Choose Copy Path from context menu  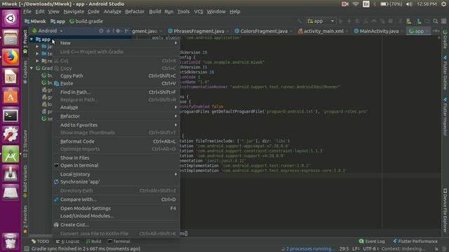pos(116,76)
